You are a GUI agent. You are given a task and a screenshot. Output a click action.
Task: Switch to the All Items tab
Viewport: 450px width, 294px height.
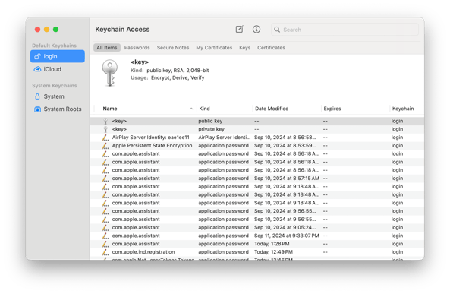click(107, 48)
